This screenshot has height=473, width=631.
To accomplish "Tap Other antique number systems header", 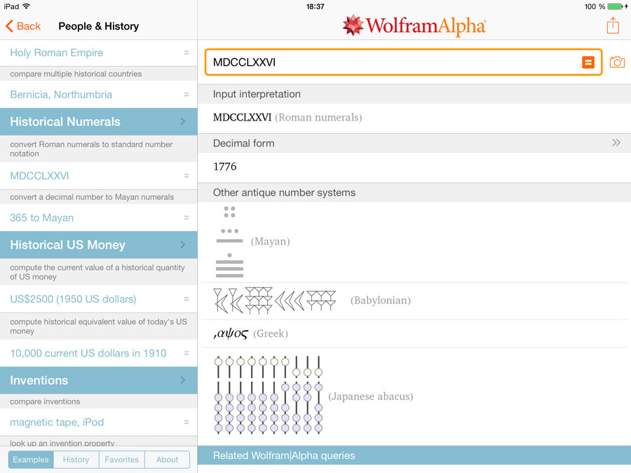I will [x=414, y=193].
